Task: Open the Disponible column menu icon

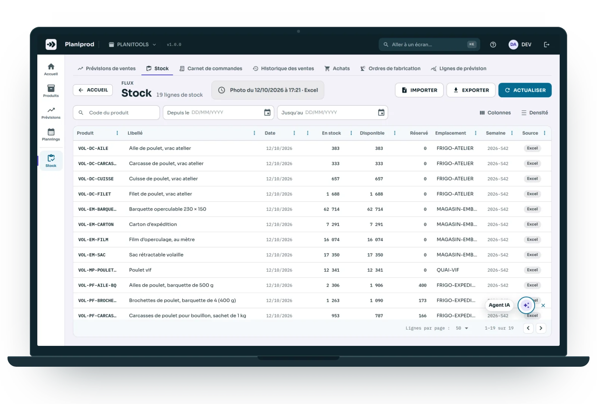Action: click(395, 133)
